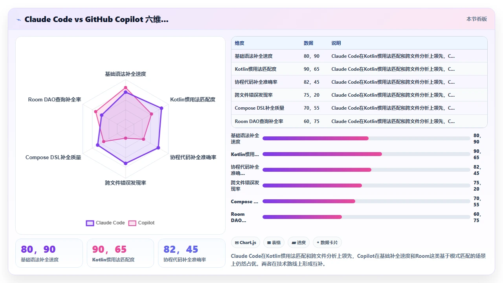
Task: Click the 表格 tag
Action: pos(274,243)
